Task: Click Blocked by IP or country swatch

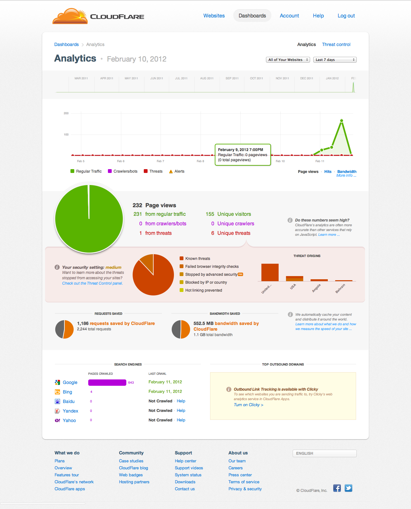Action: (182, 282)
